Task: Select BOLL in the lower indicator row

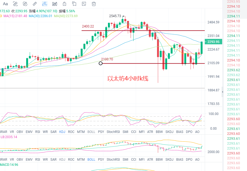Action: 91,159
